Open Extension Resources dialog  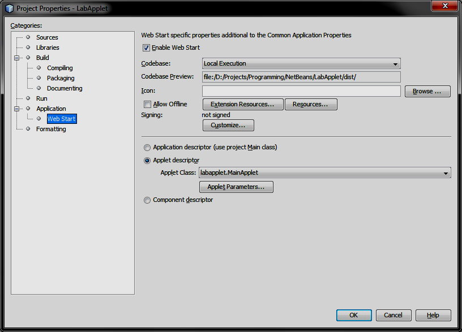pos(243,104)
